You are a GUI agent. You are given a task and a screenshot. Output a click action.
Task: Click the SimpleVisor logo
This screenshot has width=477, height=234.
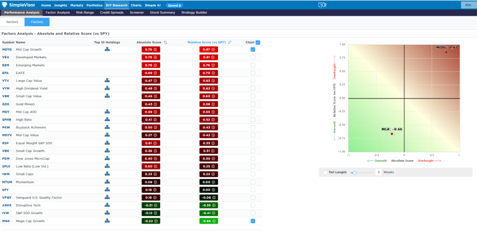tap(19, 5)
